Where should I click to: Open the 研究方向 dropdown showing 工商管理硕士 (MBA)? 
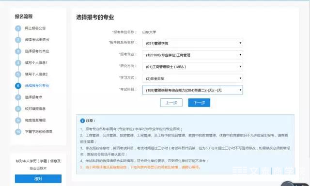[x=193, y=67]
